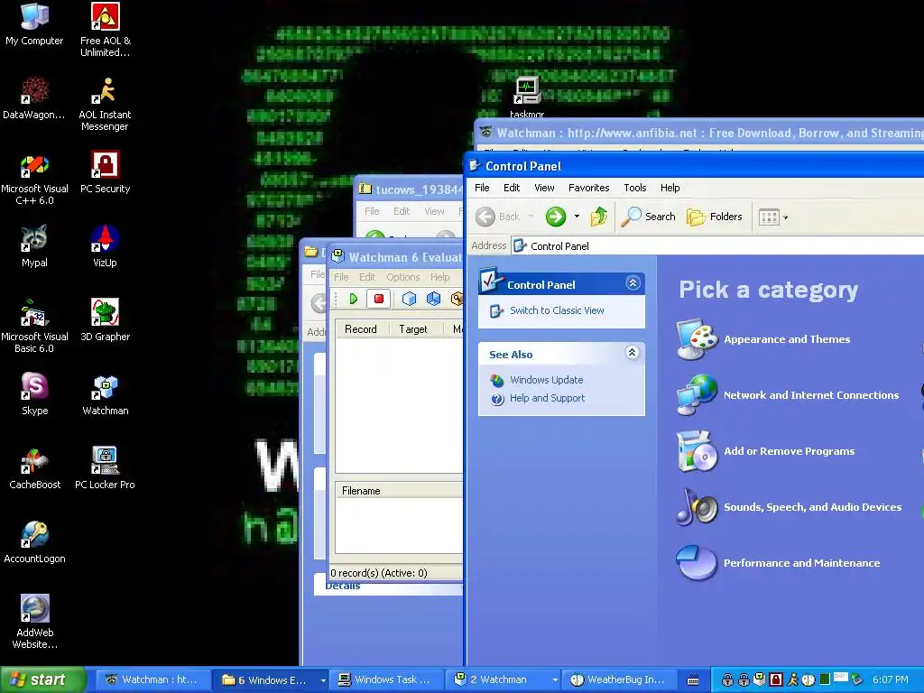924x693 pixels.
Task: Select the CacheBoost desktop shortcut
Action: tap(34, 468)
